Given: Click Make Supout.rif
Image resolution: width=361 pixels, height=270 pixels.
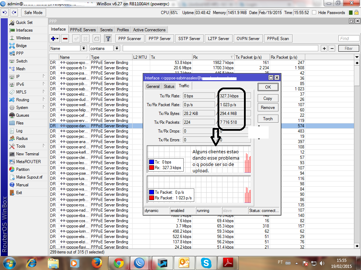Looking at the screenshot, I should coord(29,177).
